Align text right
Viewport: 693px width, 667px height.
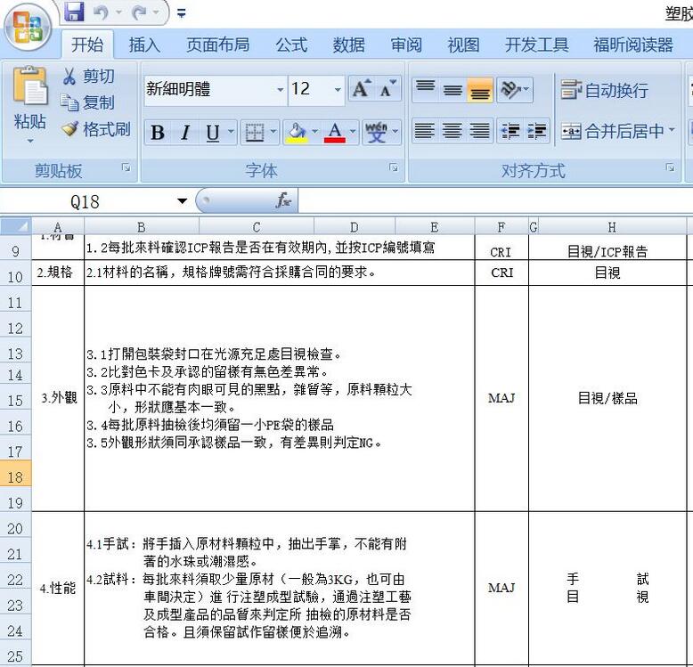pyautogui.click(x=479, y=131)
